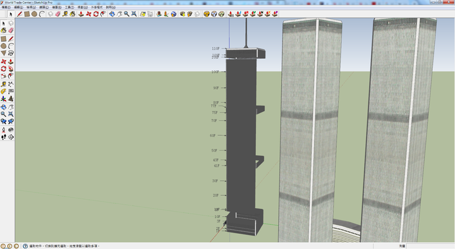The width and height of the screenshot is (455, 249).
Task: Select the Joint Push Pull blue J tool
Action: coord(238,14)
